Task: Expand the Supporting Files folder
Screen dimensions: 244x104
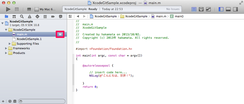Action: [10, 44]
